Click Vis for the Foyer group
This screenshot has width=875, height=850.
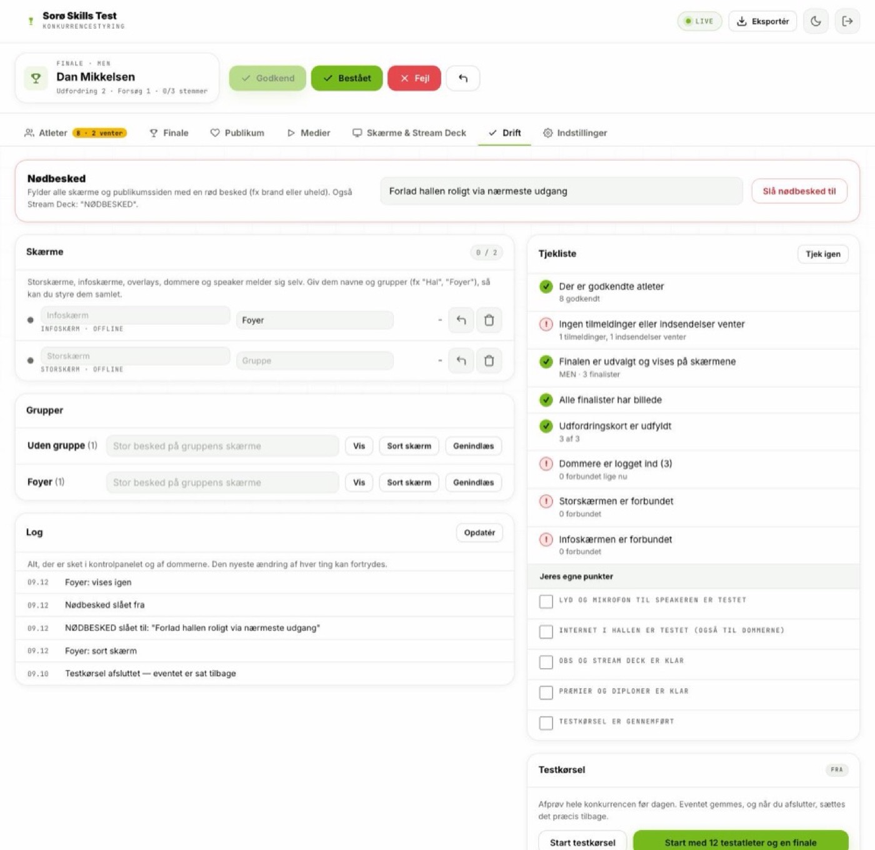click(x=359, y=482)
